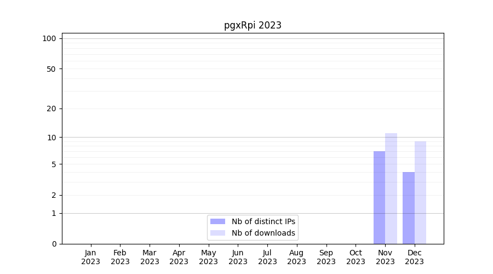Click the chart title pgxRpi 2023
This screenshot has width=493, height=274.
click(253, 25)
